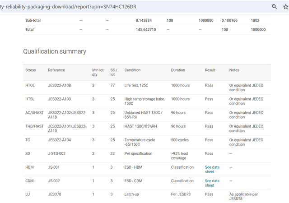Click the zoom magnifier icon in address bar
The image size is (289, 203).
coord(274,7)
